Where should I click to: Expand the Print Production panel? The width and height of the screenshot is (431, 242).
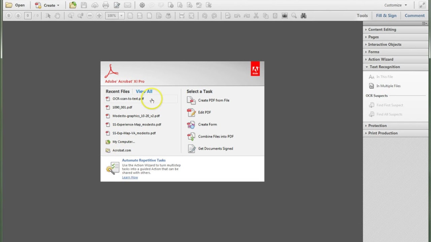[395, 133]
